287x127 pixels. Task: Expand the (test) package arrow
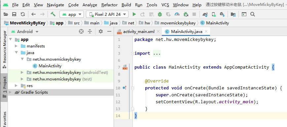tap(22, 79)
